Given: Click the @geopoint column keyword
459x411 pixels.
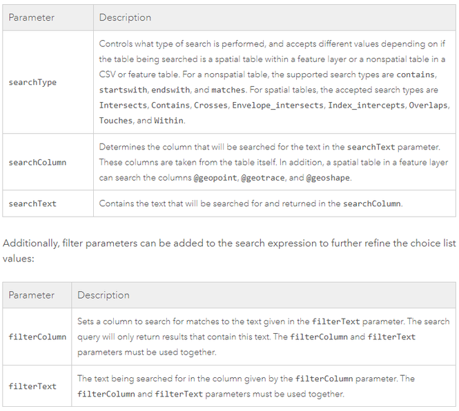Looking at the screenshot, I should click(217, 178).
